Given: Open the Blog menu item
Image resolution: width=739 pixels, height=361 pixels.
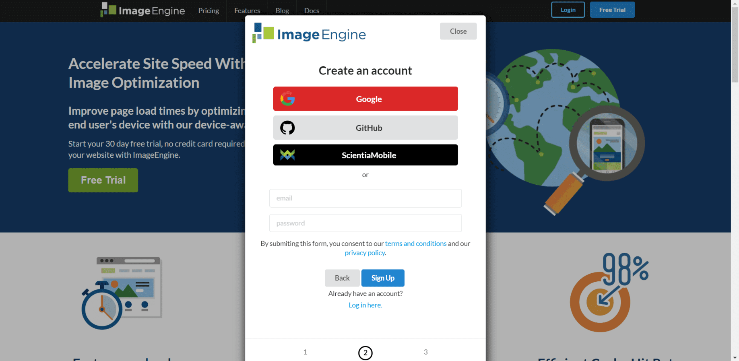Looking at the screenshot, I should pyautogui.click(x=282, y=10).
